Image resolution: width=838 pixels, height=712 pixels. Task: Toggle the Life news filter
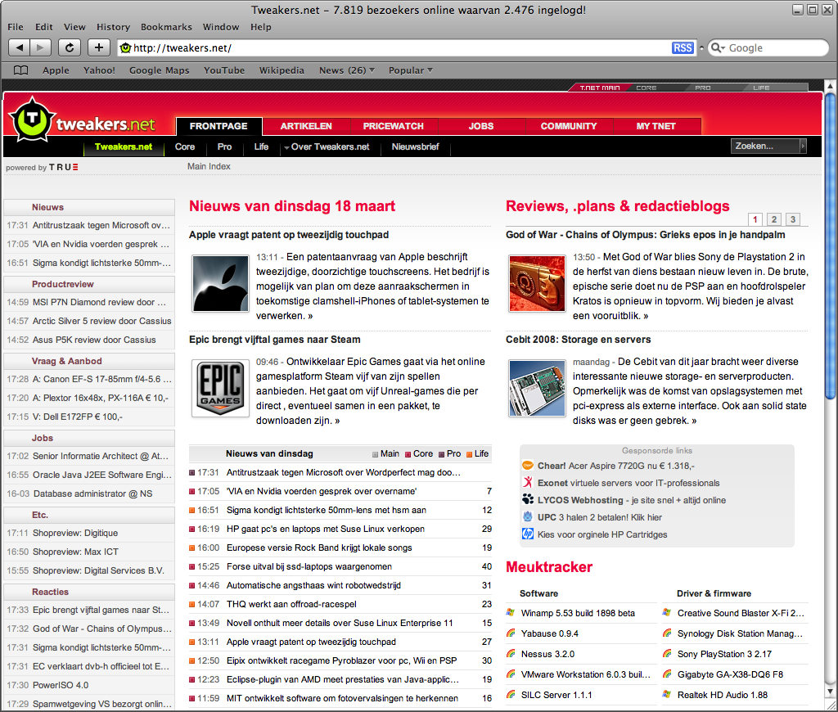[x=477, y=454]
